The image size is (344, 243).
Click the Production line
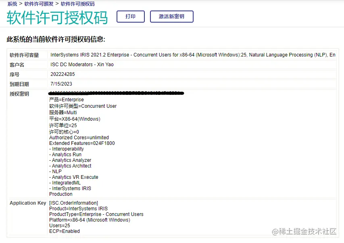pyautogui.click(x=61, y=194)
